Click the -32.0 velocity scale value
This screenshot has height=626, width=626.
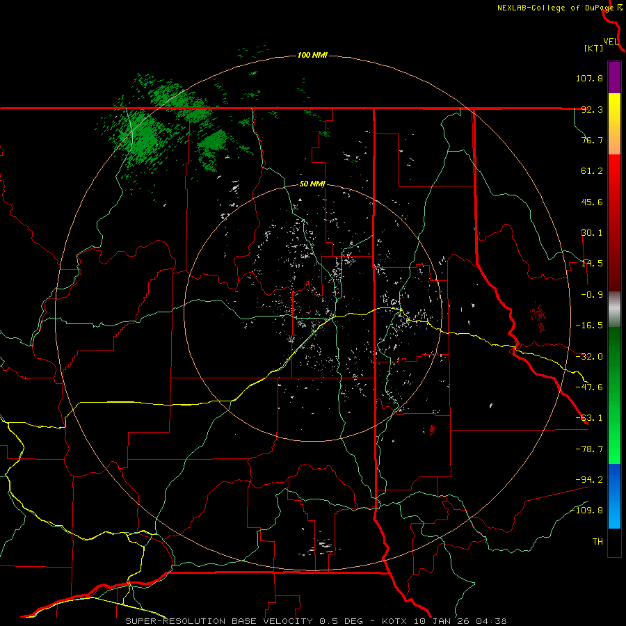click(589, 357)
